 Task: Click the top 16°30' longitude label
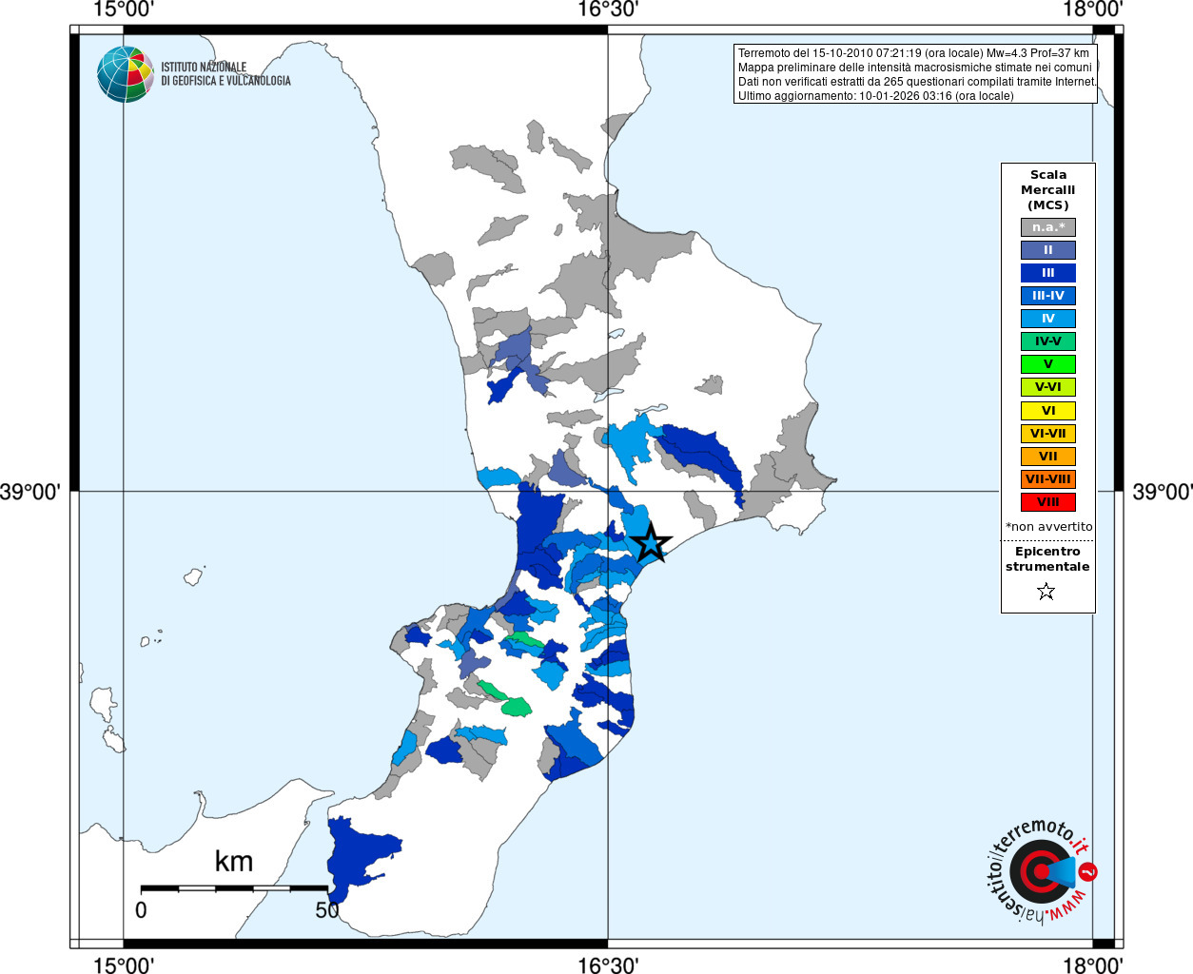pyautogui.click(x=608, y=10)
